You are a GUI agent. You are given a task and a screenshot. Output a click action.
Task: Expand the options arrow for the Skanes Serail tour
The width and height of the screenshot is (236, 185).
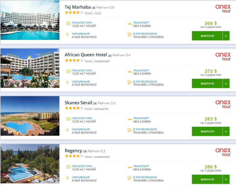[226, 132]
